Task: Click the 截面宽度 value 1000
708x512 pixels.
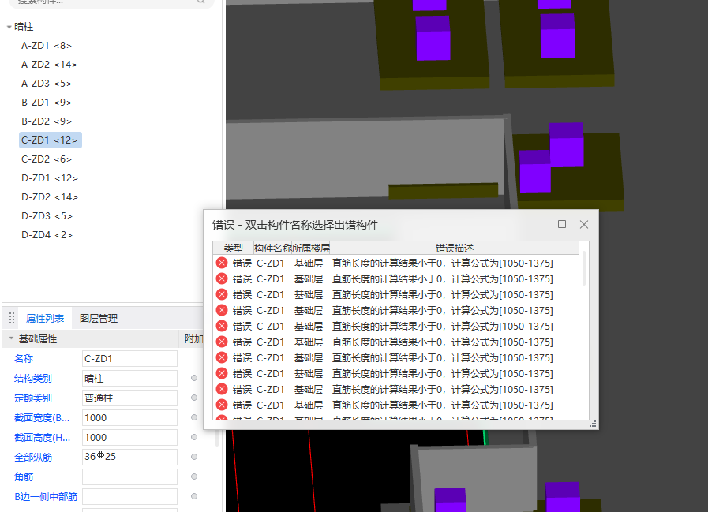Action: (x=129, y=417)
